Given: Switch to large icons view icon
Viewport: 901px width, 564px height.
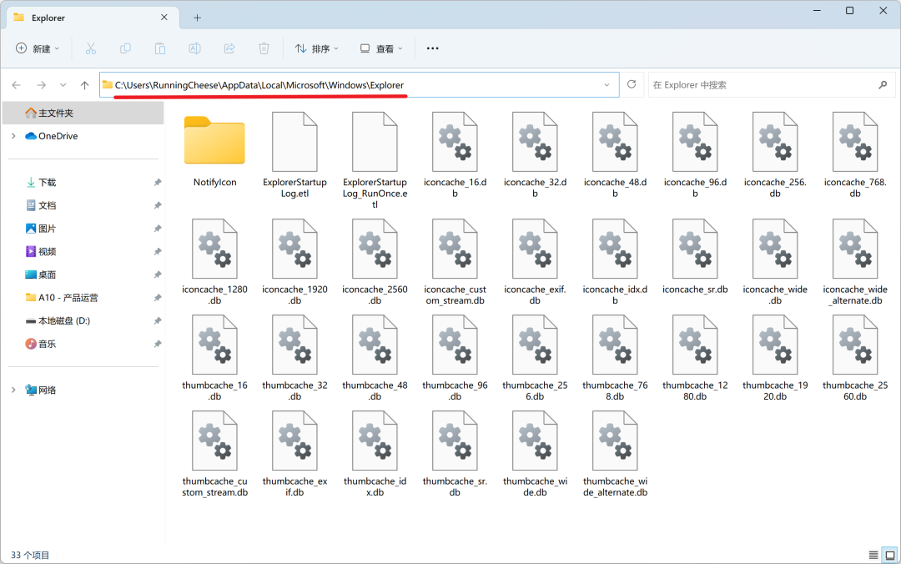Looking at the screenshot, I should [x=890, y=555].
